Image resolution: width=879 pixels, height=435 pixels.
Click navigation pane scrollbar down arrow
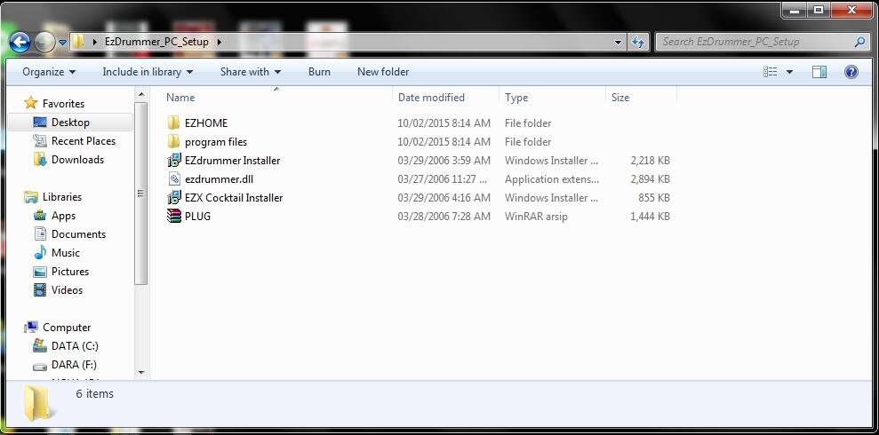(x=140, y=373)
